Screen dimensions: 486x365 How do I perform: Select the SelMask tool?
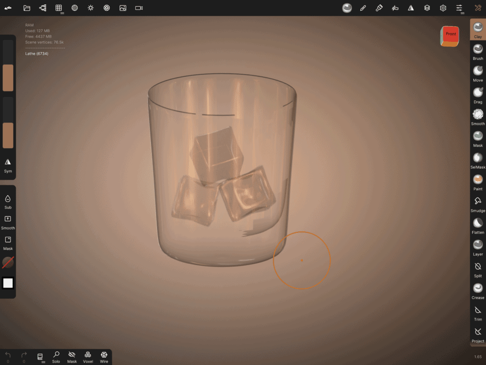tap(478, 160)
